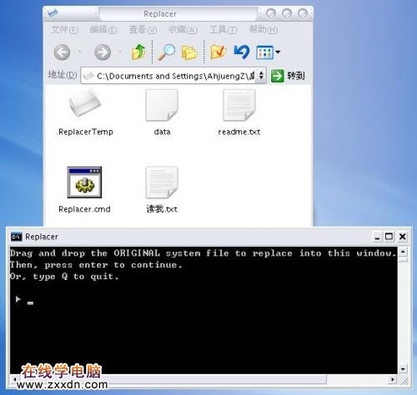Click the address path field
This screenshot has height=395, width=417.
(173, 76)
